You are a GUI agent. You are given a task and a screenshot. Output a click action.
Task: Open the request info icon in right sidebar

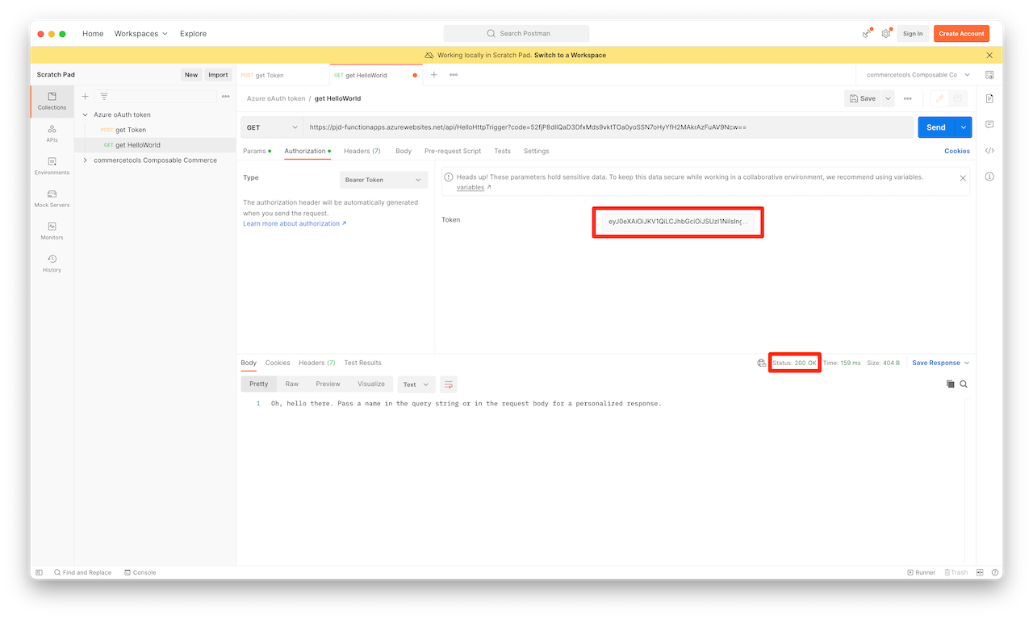click(x=989, y=177)
